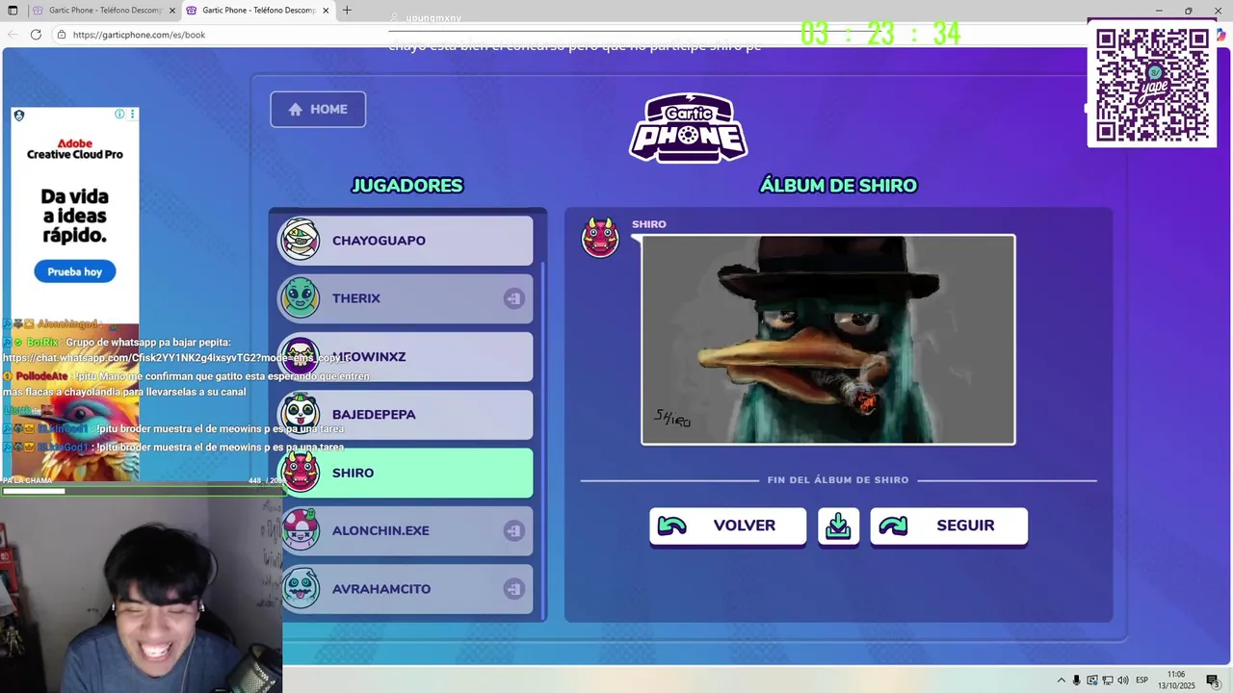1233x693 pixels.
Task: Open the Perry the Platypus drawing
Action: 828,340
